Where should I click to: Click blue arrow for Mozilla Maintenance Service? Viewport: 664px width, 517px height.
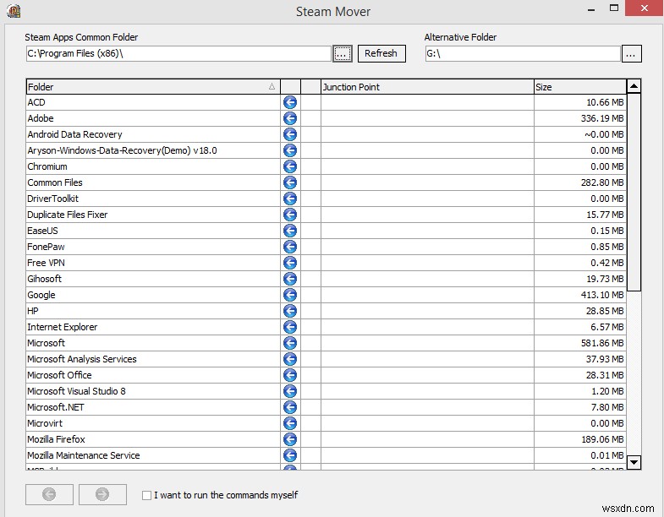(x=290, y=455)
